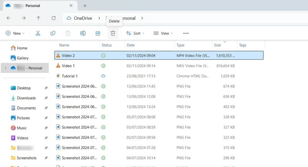The height and width of the screenshot is (167, 308).
Task: Sort by the Status column header
Action: point(107,45)
